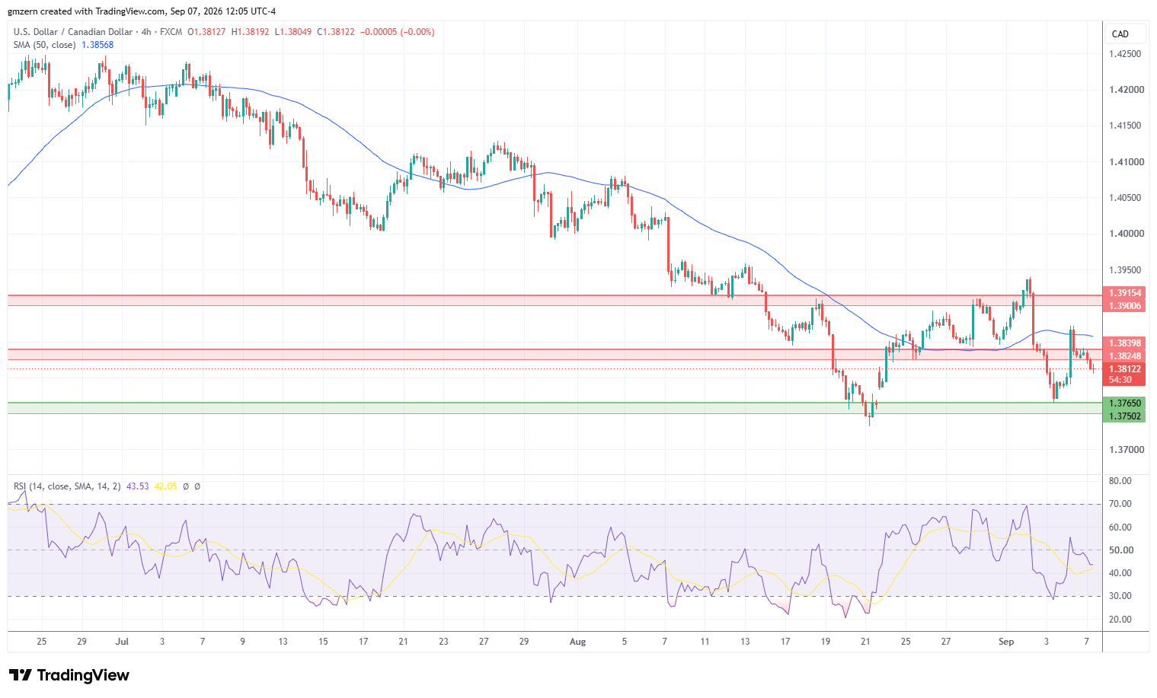Click the SMA value 1.38568

pos(97,45)
